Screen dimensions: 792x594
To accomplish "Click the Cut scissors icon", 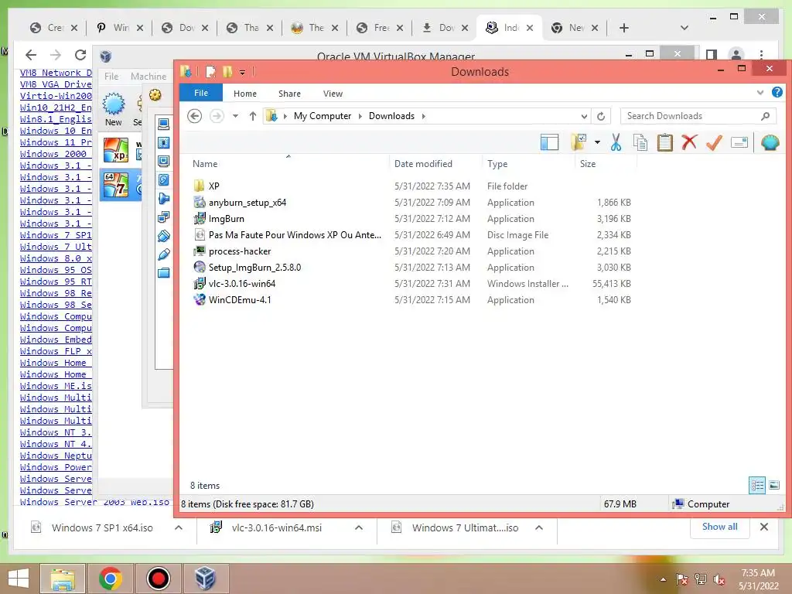I will (616, 142).
